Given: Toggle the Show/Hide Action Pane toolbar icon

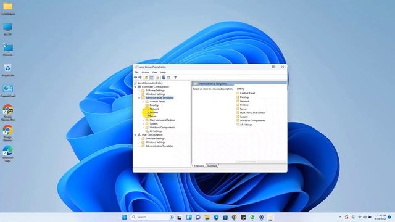Looking at the screenshot, I should pyautogui.click(x=168, y=78).
